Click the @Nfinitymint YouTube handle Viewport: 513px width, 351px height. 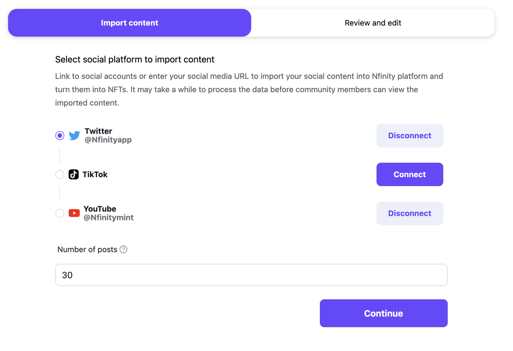[x=109, y=218]
